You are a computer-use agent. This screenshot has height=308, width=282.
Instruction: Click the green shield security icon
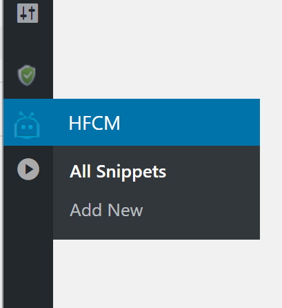tap(27, 75)
